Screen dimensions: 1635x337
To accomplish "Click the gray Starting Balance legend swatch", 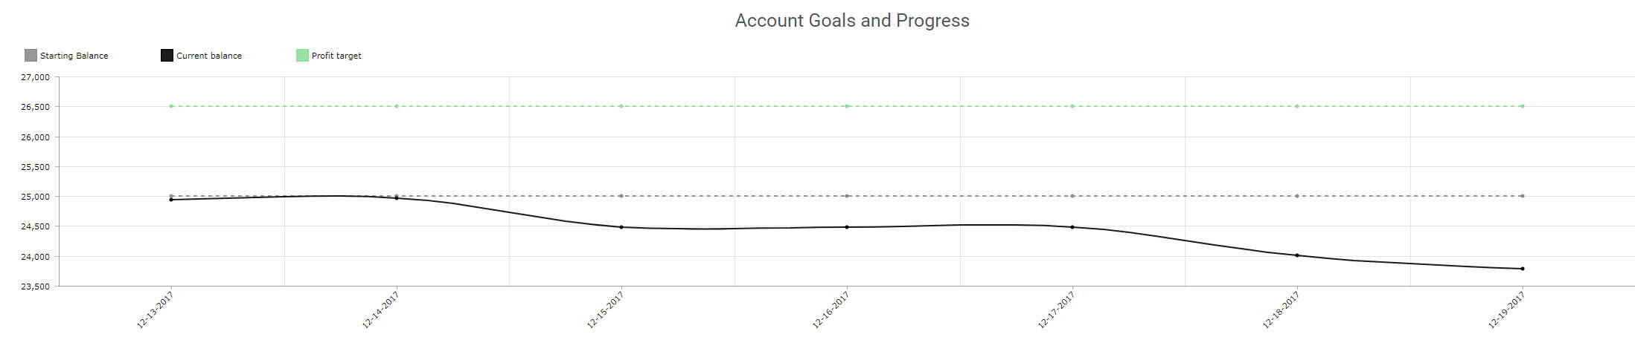I will [x=31, y=56].
